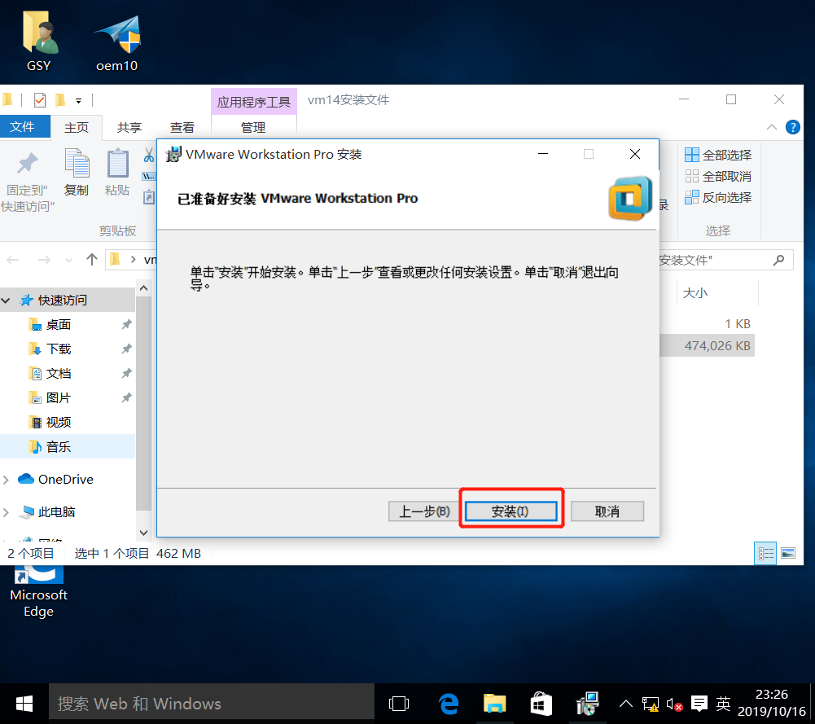Screen dimensions: 815x724
Task: Switch to large icons view in status bar
Action: [x=788, y=553]
